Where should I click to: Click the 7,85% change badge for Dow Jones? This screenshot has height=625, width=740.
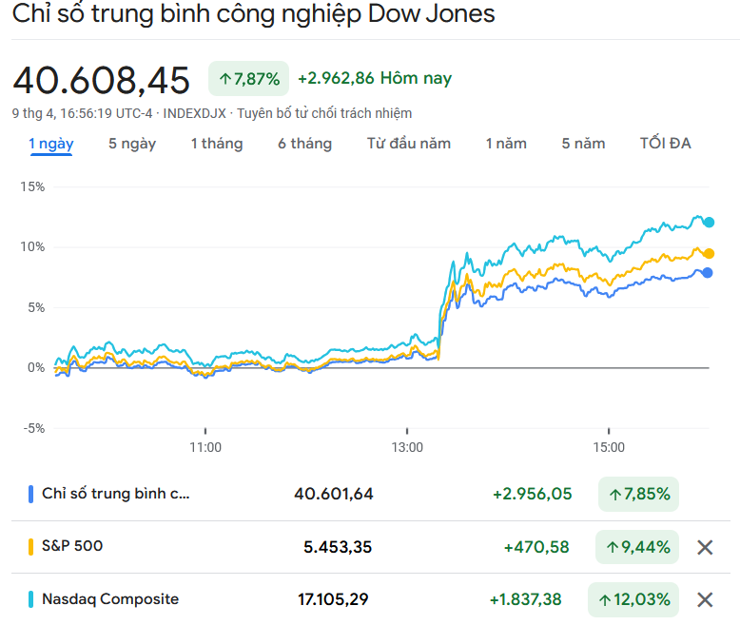coord(638,495)
